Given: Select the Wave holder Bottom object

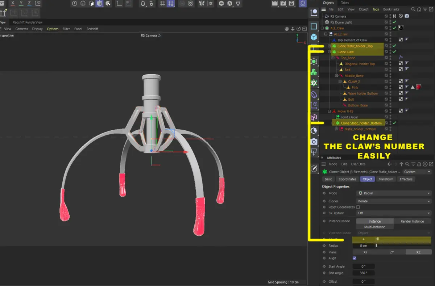Looking at the screenshot, I should (x=363, y=93).
